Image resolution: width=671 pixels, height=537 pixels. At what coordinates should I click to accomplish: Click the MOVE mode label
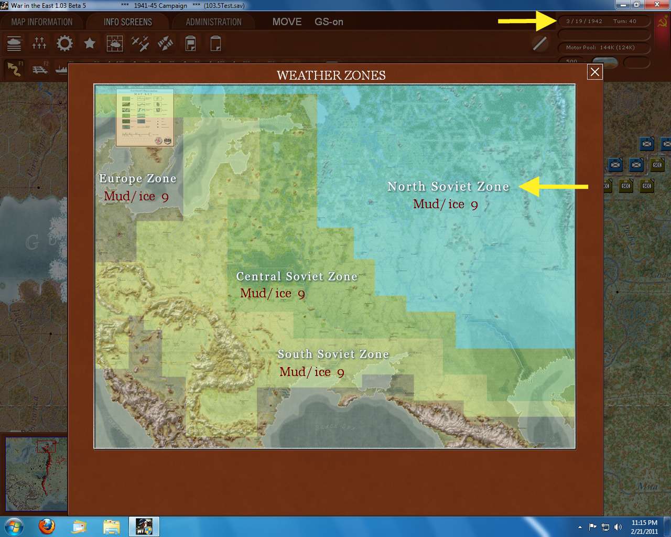coord(287,22)
